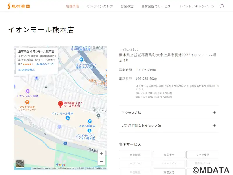The image size is (233, 175).
Task: Click 地図の誤りを報告する link
Action: (96, 169)
